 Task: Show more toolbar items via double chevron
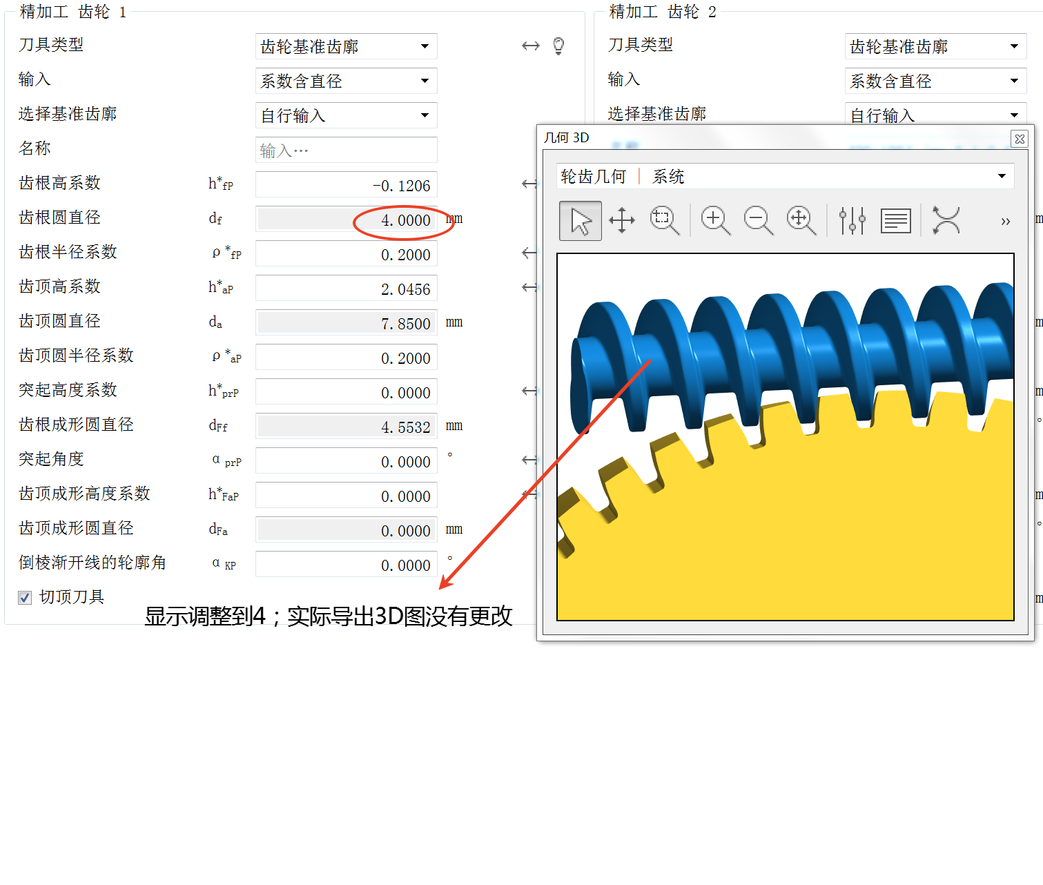click(1006, 222)
